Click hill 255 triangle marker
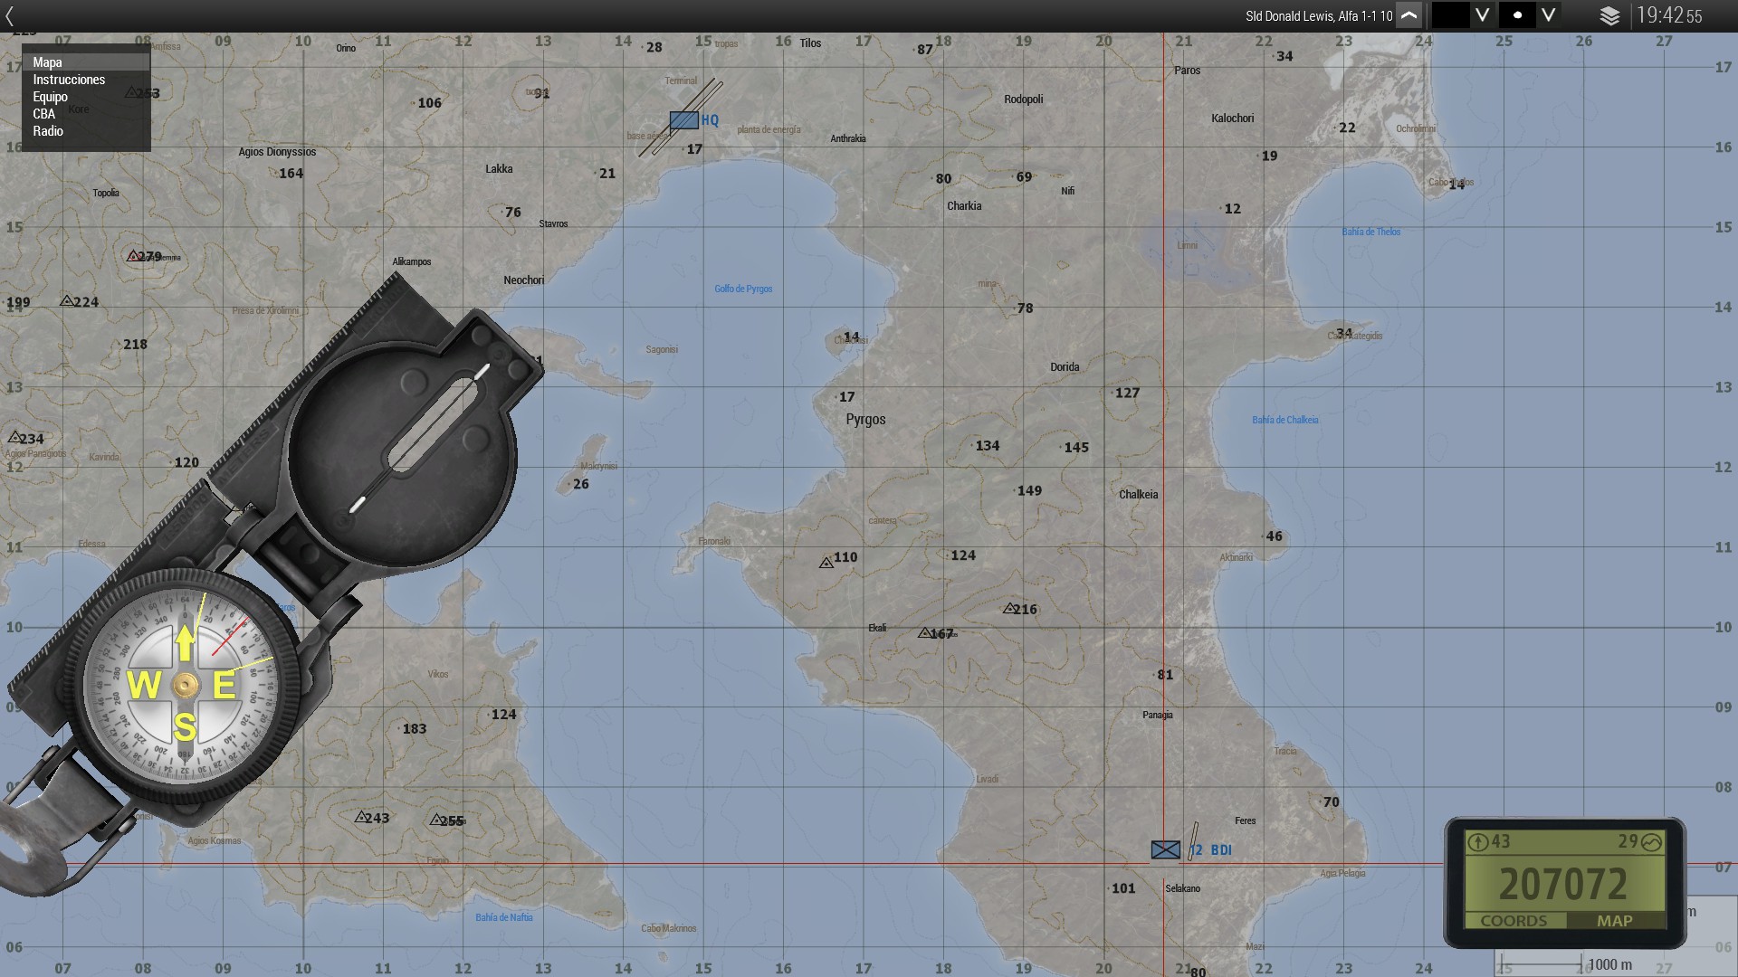The image size is (1738, 977). [x=436, y=820]
